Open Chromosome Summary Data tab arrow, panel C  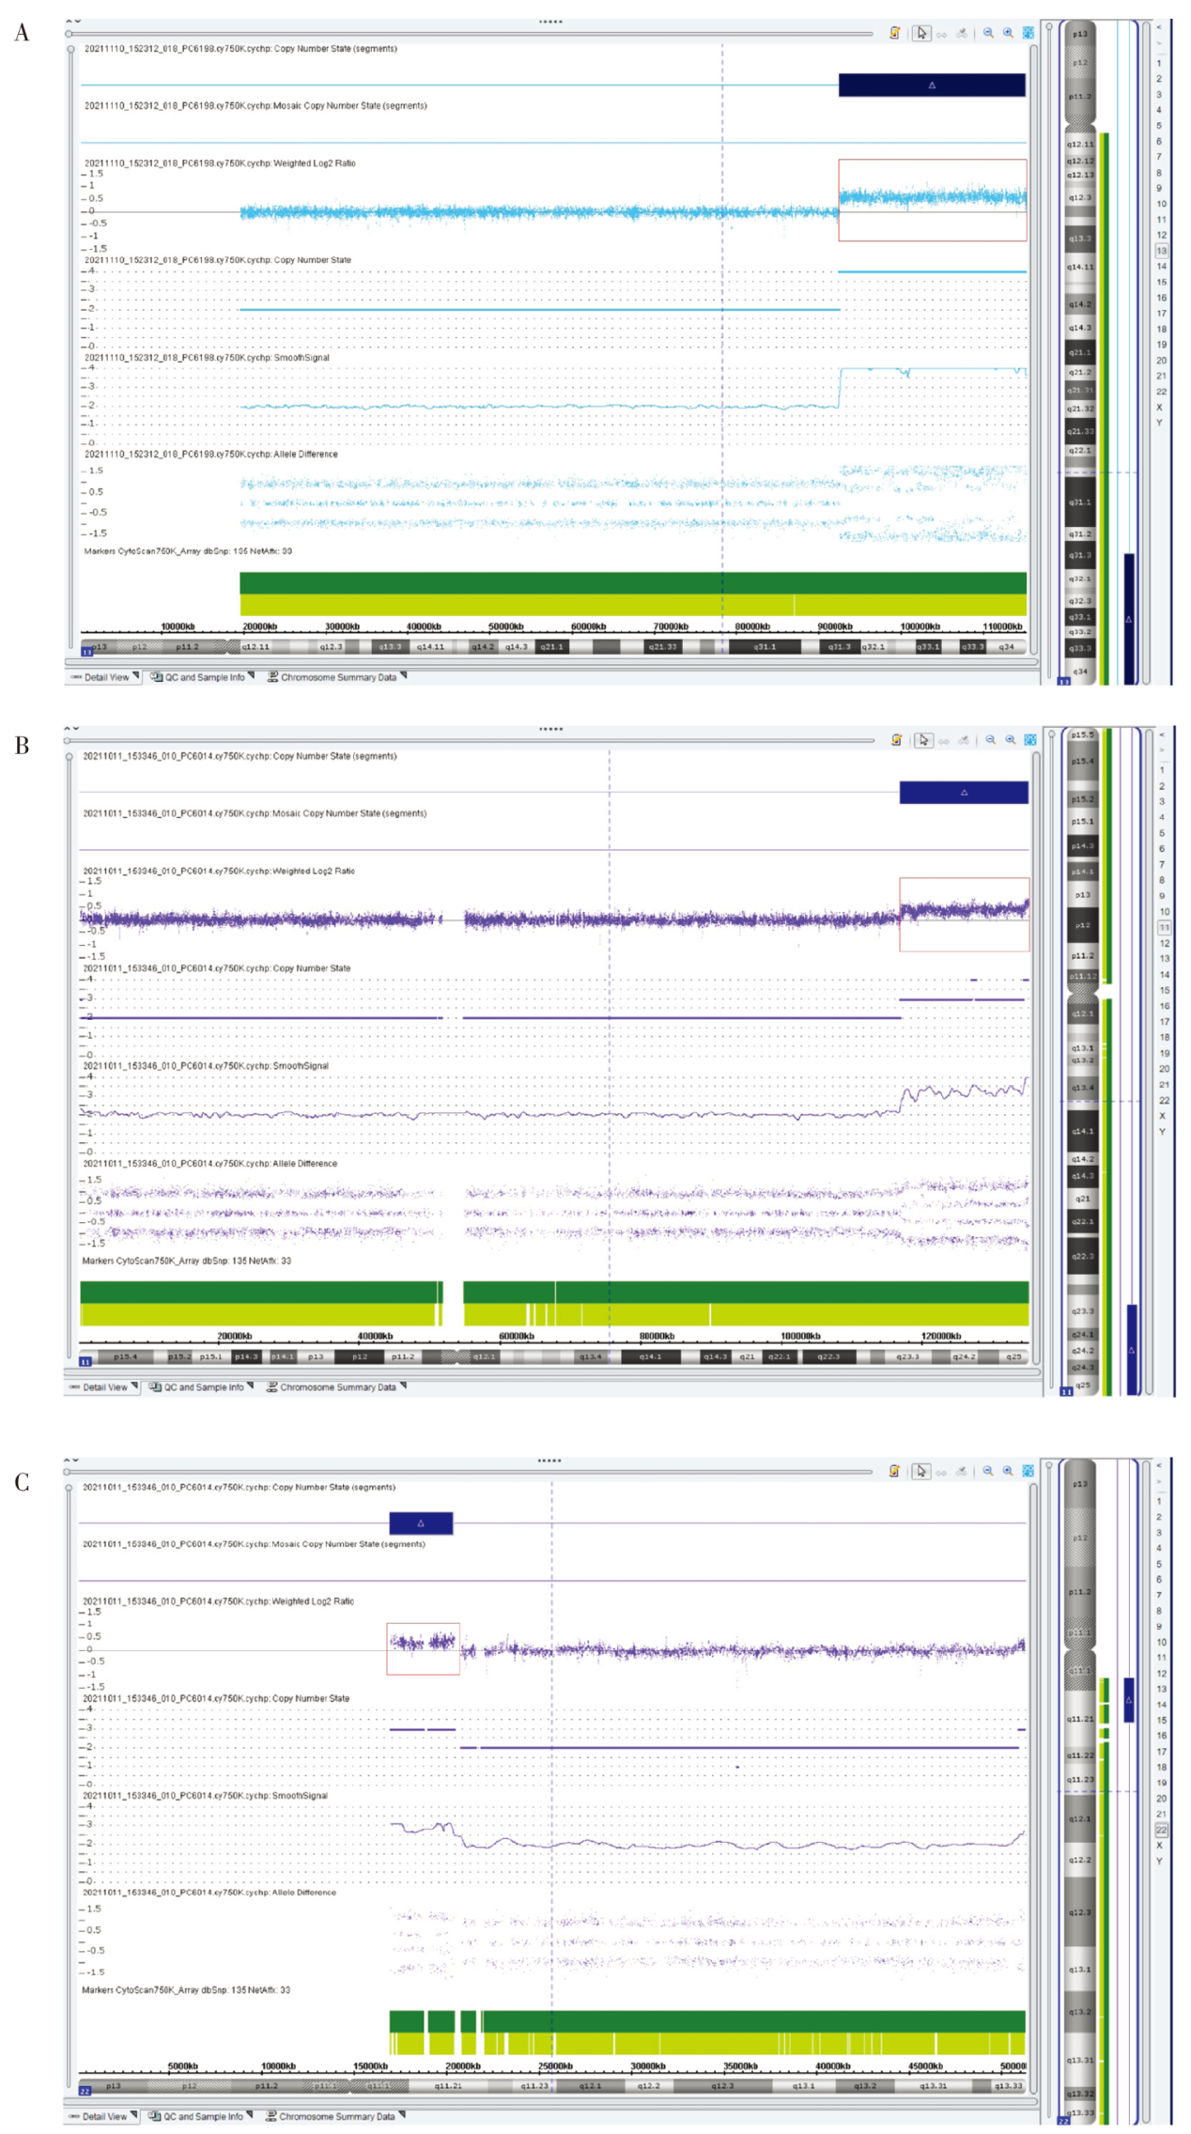(403, 2114)
